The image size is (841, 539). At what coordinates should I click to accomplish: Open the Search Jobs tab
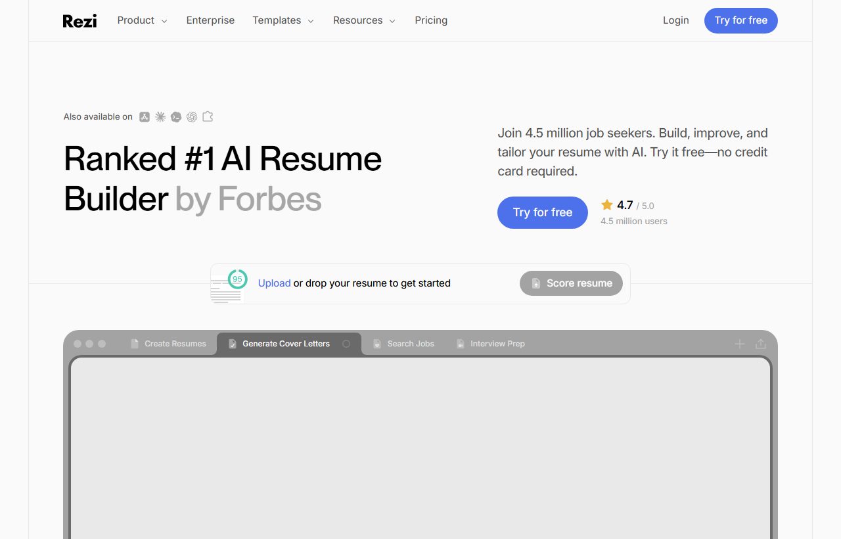coord(403,344)
